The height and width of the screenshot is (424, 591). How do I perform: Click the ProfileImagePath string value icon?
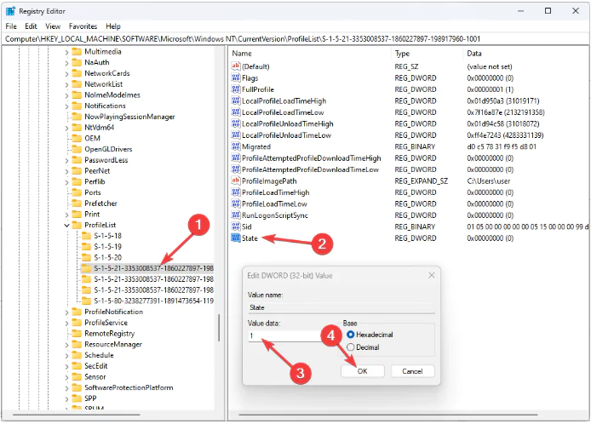(235, 180)
